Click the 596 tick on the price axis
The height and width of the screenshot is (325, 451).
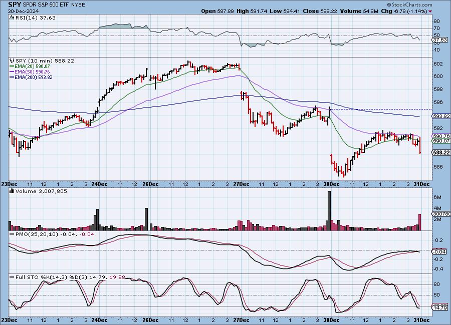(x=438, y=102)
